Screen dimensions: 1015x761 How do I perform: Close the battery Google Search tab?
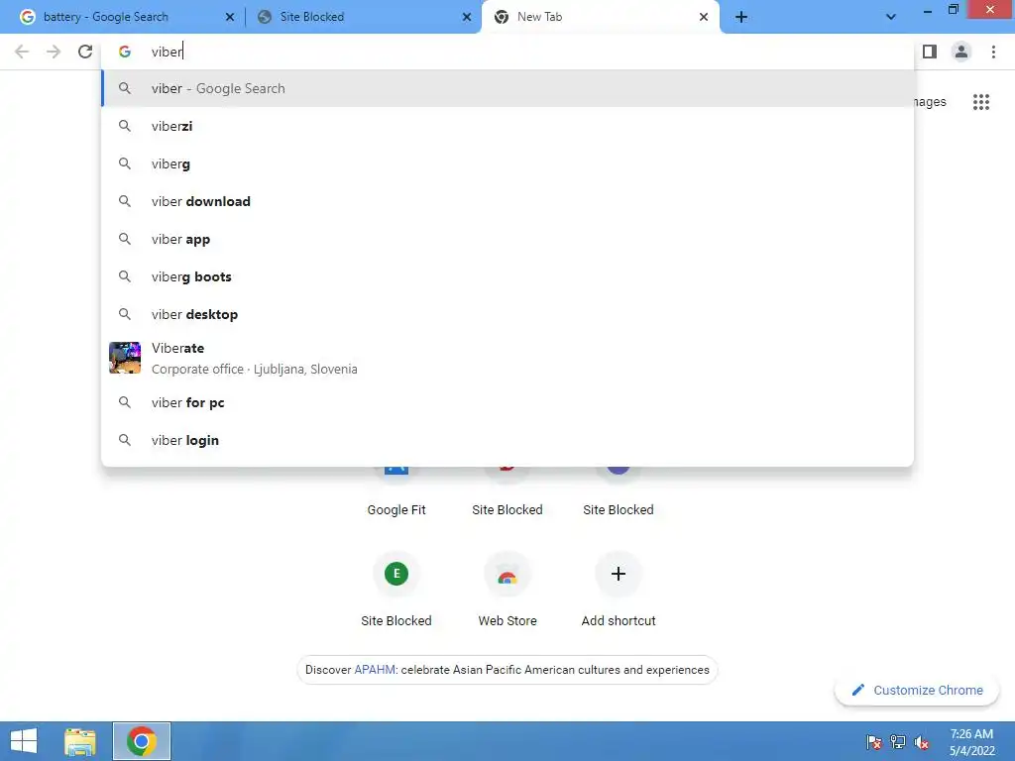pyautogui.click(x=230, y=17)
